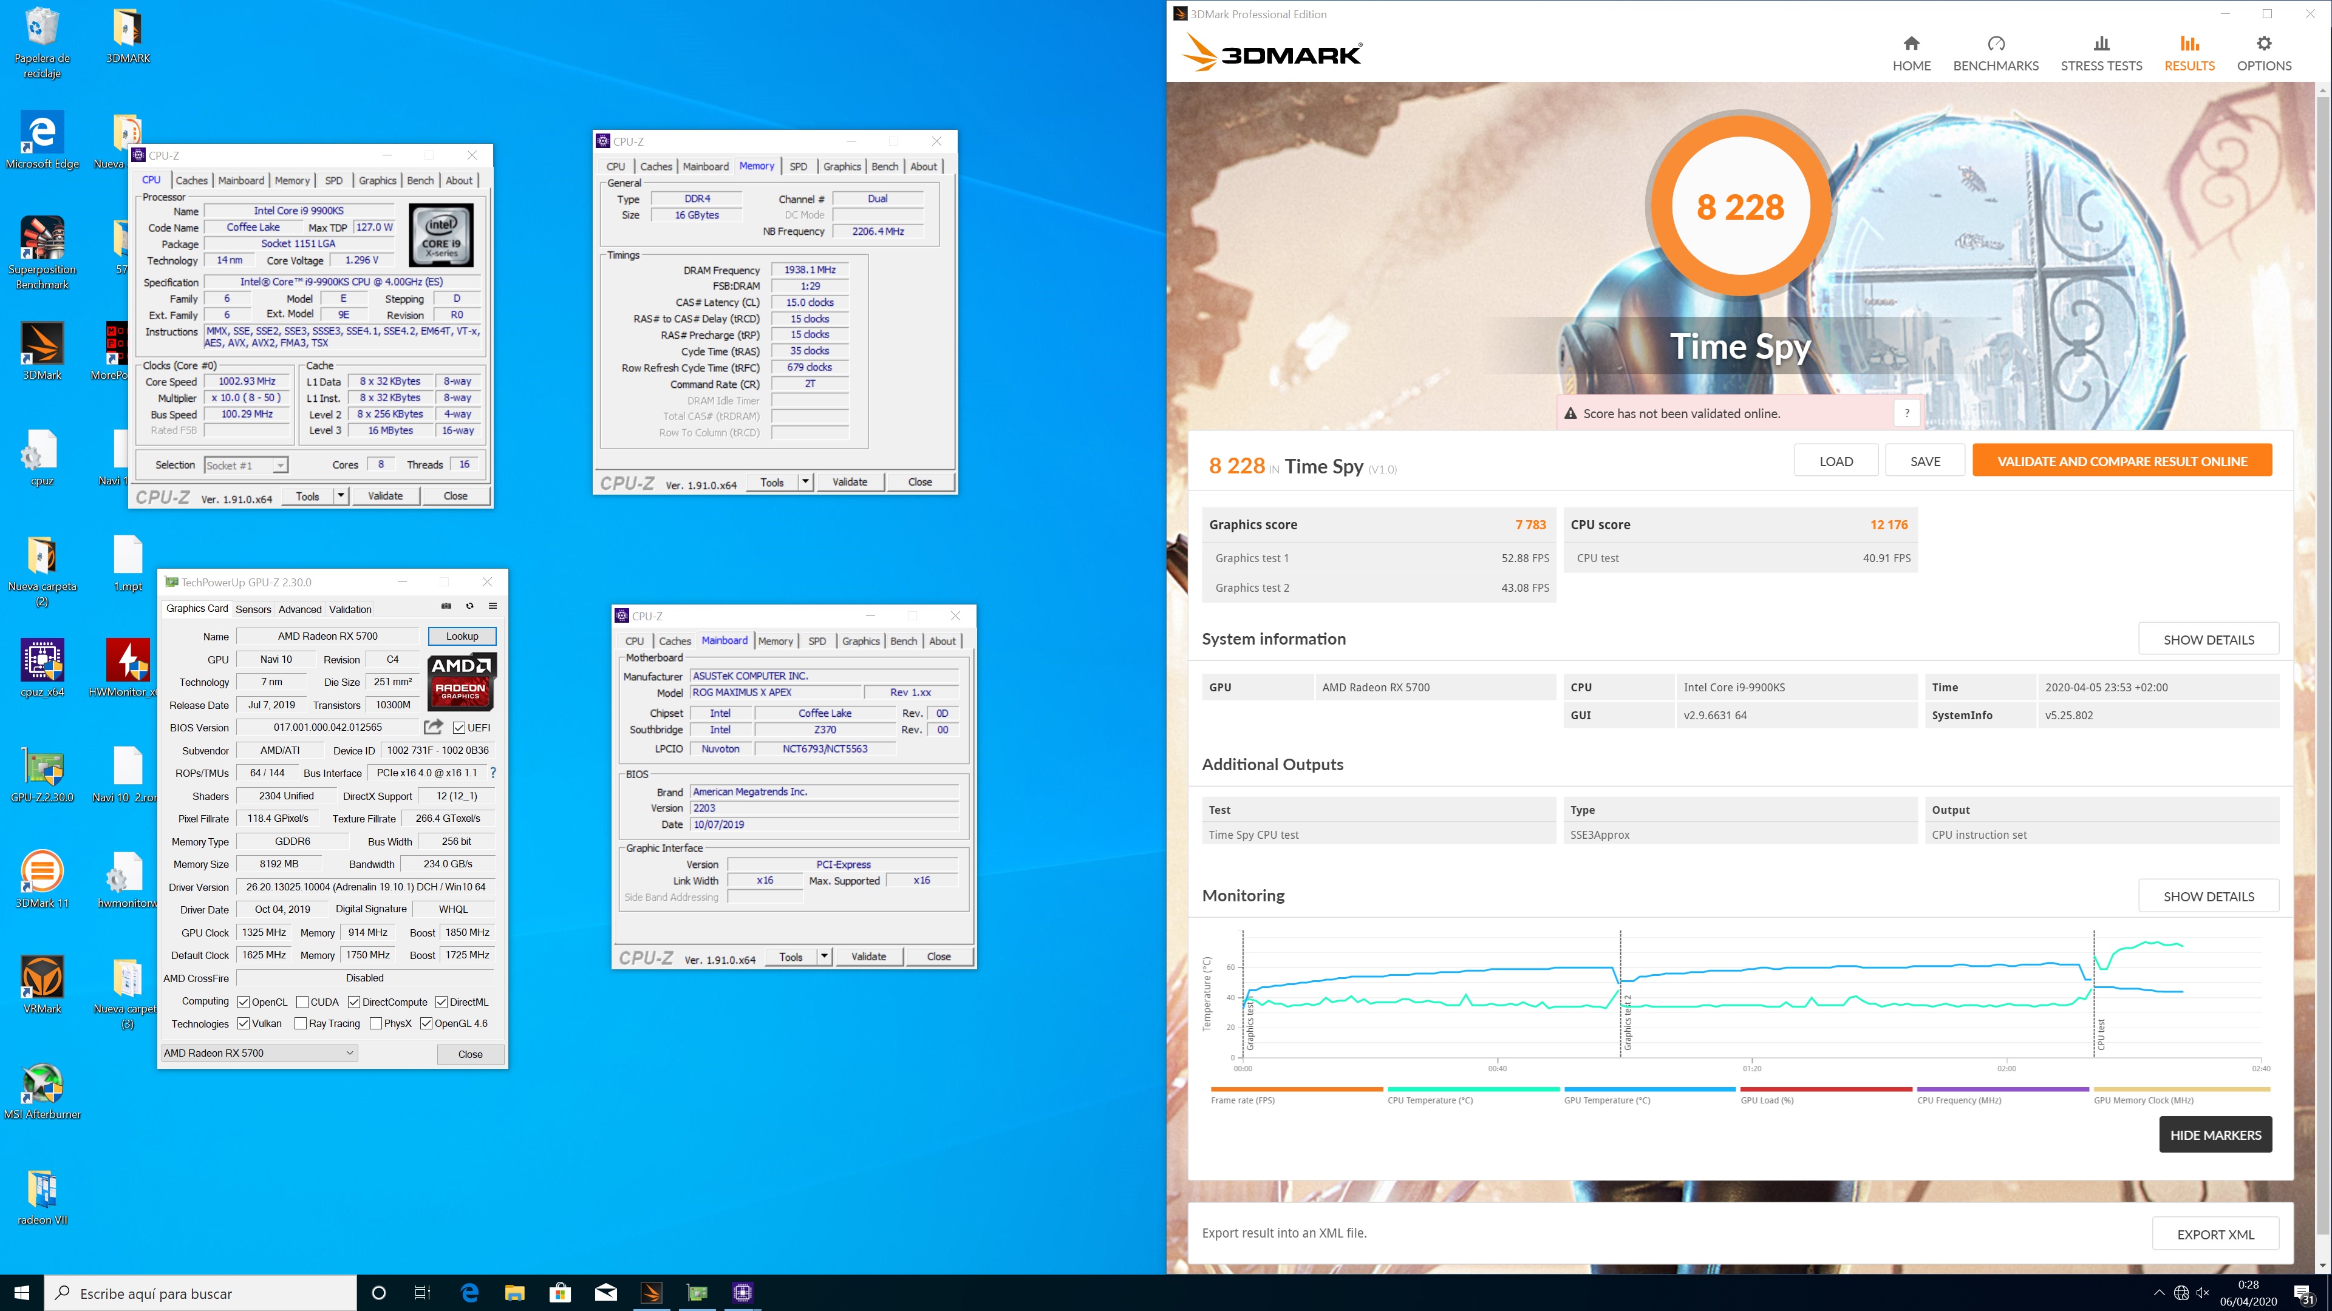Open Microsoft Edge desktop shortcut
This screenshot has width=2332, height=1311.
(42, 140)
